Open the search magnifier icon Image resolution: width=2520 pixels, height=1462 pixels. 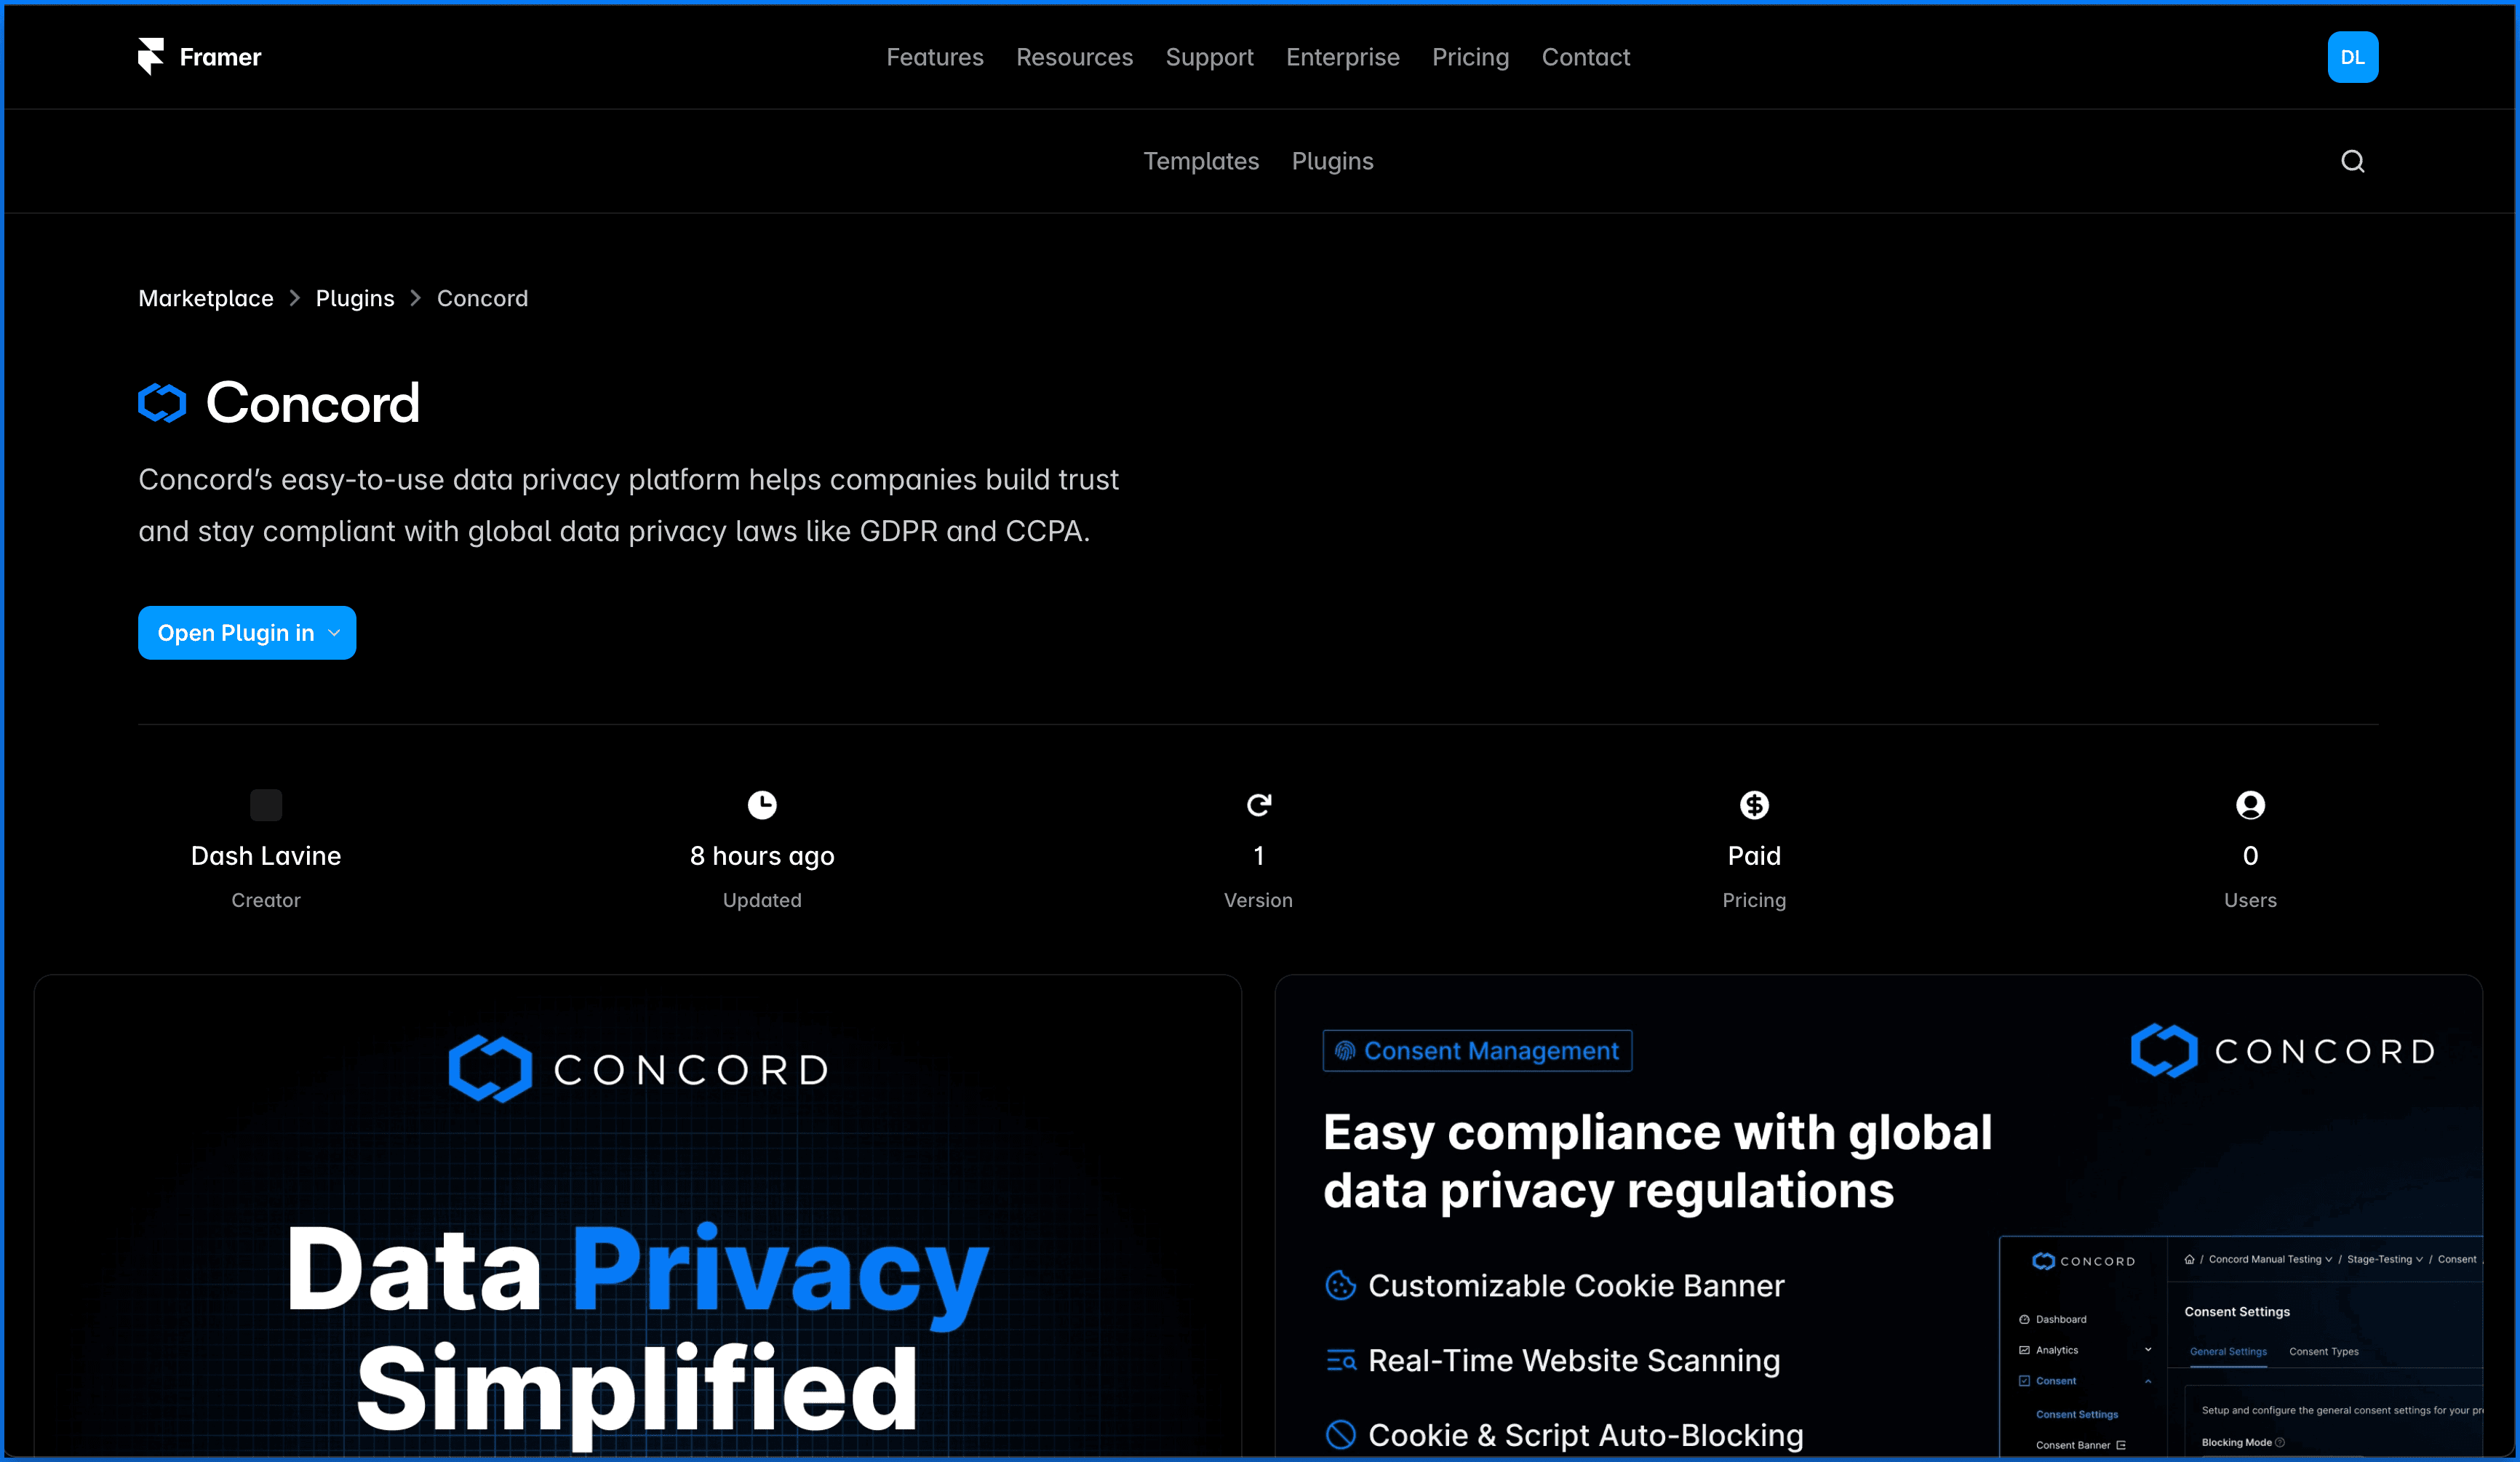click(2352, 161)
